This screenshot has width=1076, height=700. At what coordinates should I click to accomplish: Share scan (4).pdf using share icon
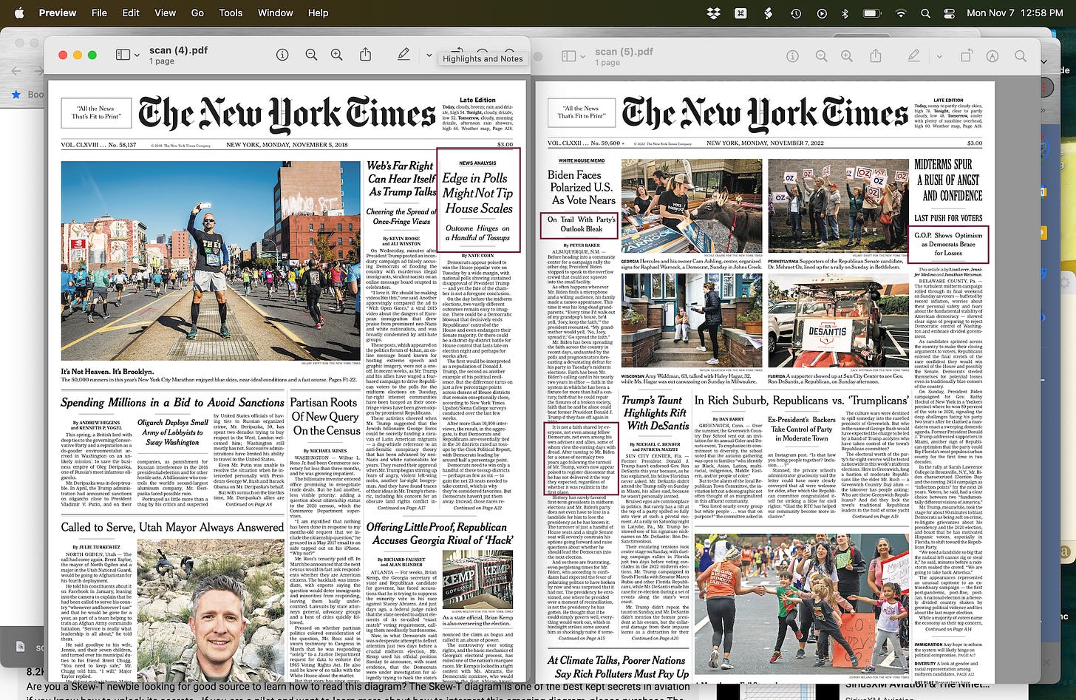[365, 55]
